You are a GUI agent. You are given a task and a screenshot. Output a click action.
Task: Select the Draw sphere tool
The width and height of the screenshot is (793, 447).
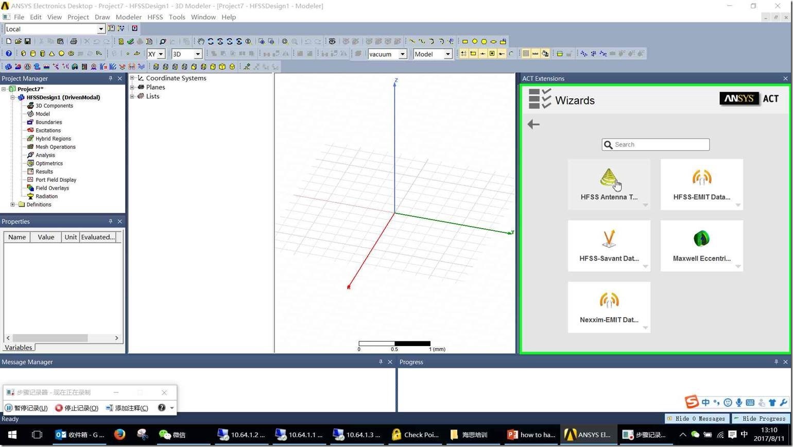[x=61, y=54]
